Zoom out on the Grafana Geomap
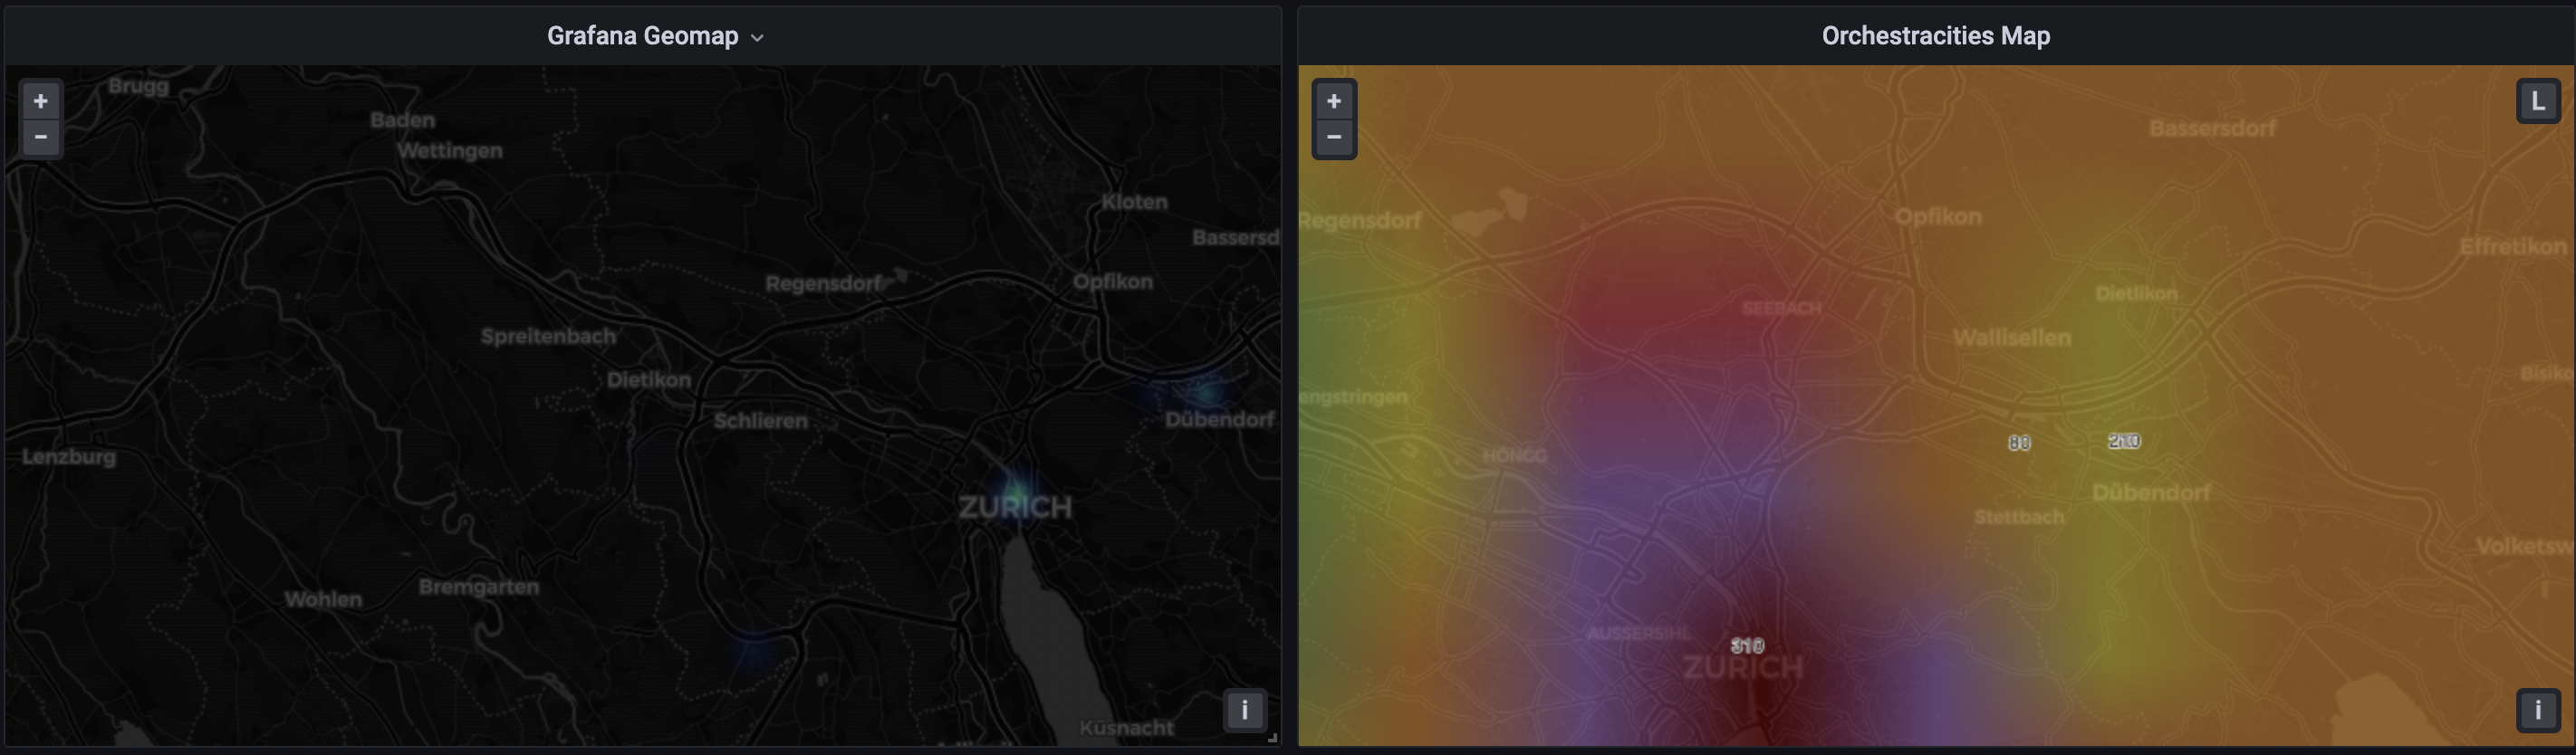Image resolution: width=2576 pixels, height=755 pixels. (41, 137)
